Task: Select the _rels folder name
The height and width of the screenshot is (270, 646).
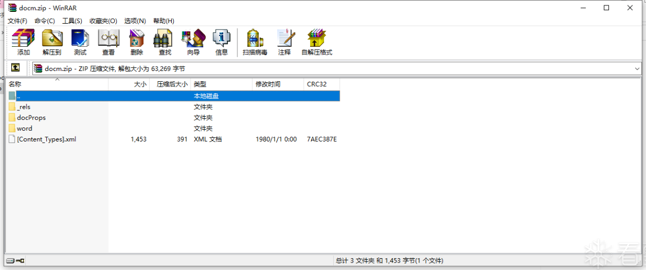Action: click(x=24, y=106)
